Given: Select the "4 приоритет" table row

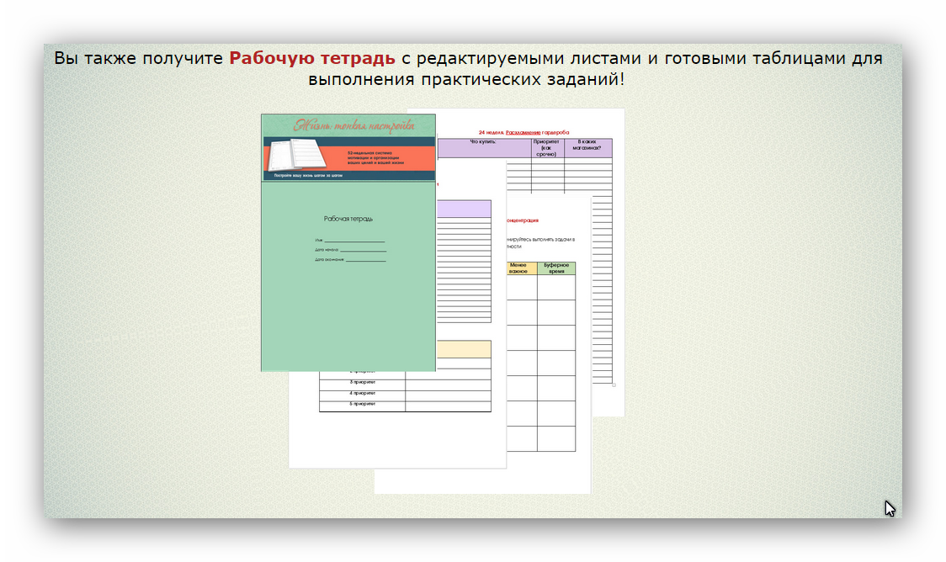Looking at the screenshot, I should click(363, 393).
